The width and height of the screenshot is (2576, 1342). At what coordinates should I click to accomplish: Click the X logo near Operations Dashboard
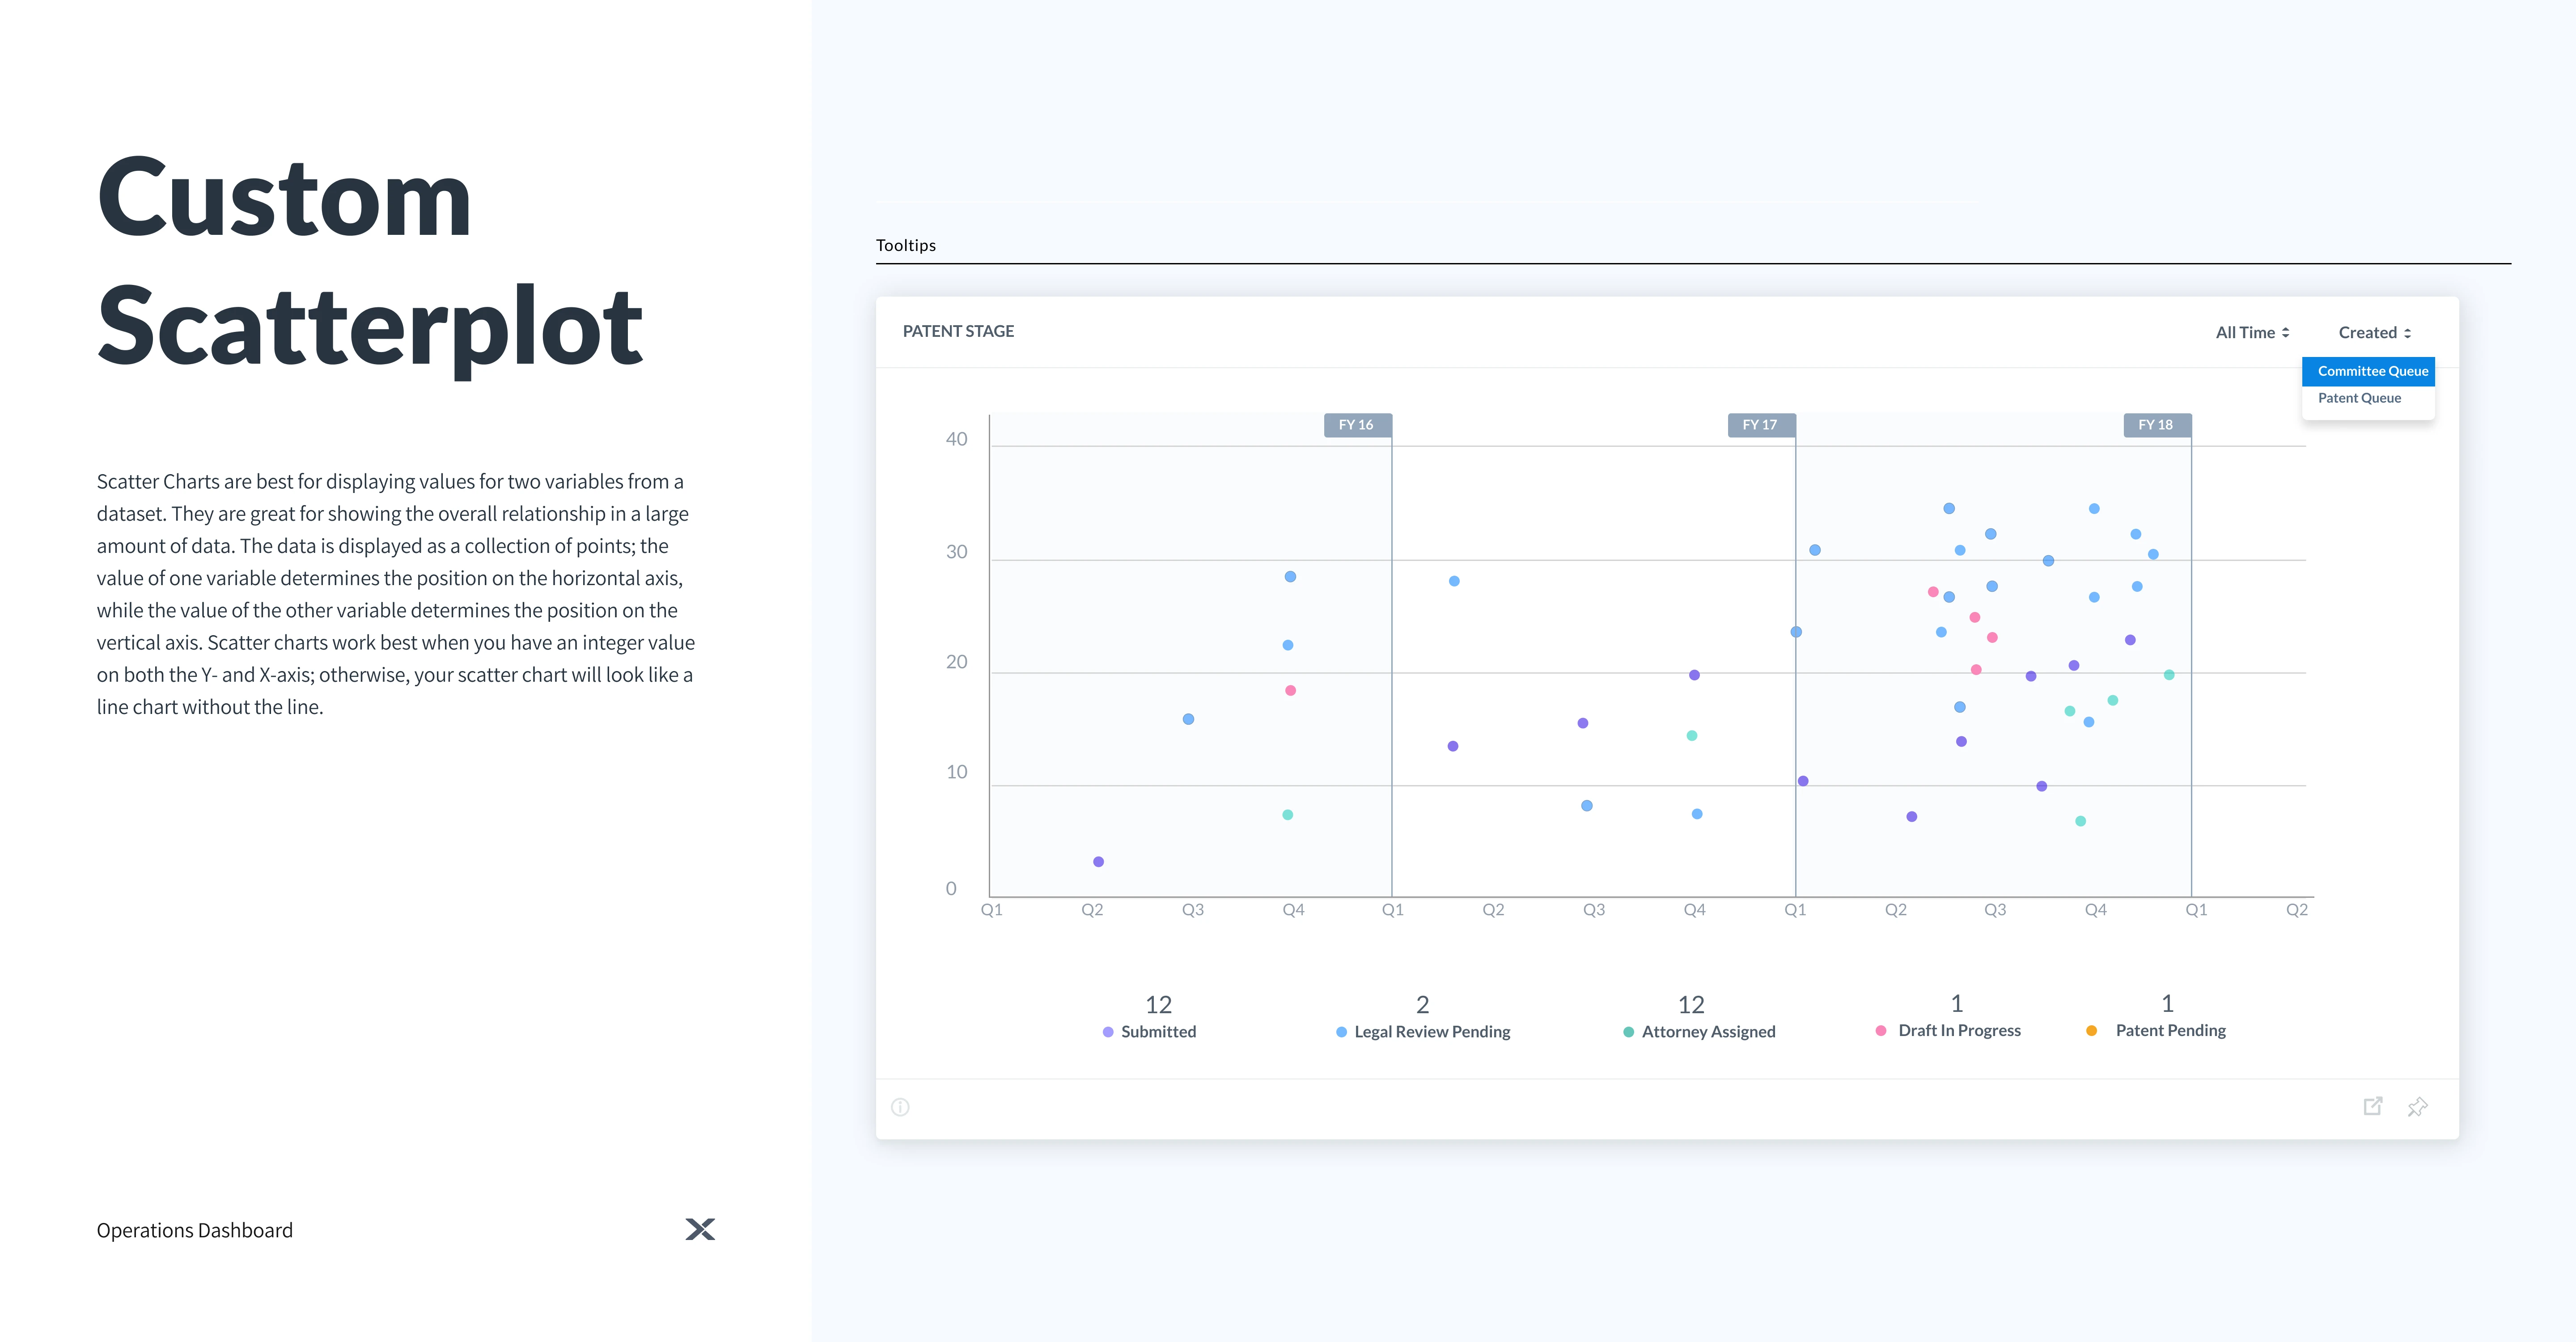point(700,1229)
